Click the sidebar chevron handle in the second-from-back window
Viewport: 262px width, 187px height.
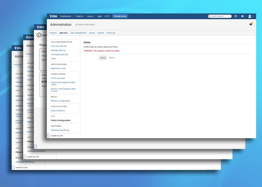[25, 157]
